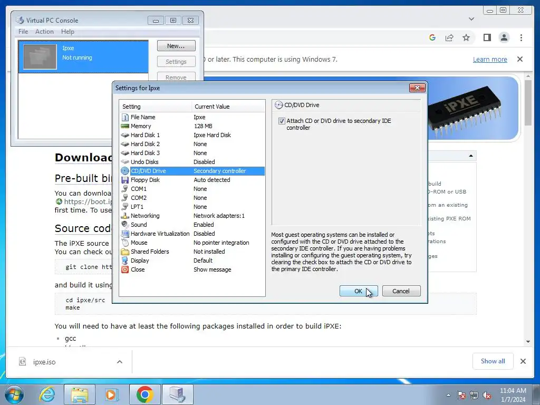Click the Hardware Virtualization icon
Viewport: 540px width, 405px height.
coord(125,234)
